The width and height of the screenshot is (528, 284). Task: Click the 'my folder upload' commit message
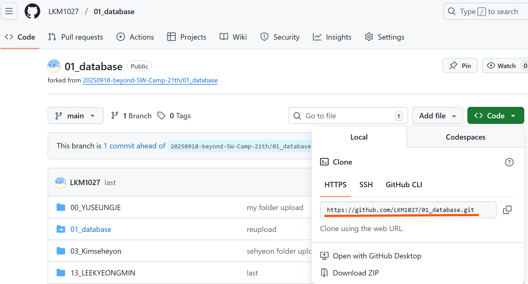[275, 207]
